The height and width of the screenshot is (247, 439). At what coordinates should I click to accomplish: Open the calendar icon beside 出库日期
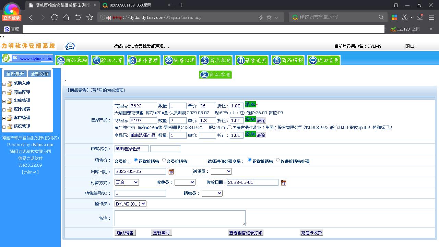(171, 171)
